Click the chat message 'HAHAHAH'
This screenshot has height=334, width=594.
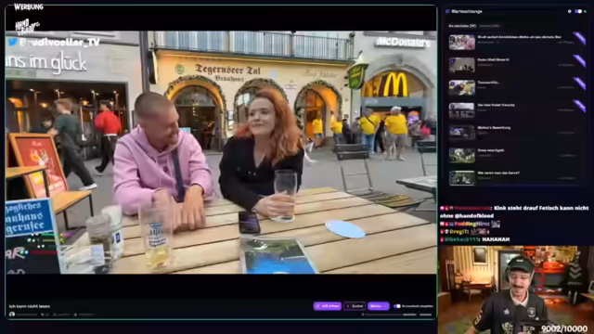pyautogui.click(x=496, y=239)
